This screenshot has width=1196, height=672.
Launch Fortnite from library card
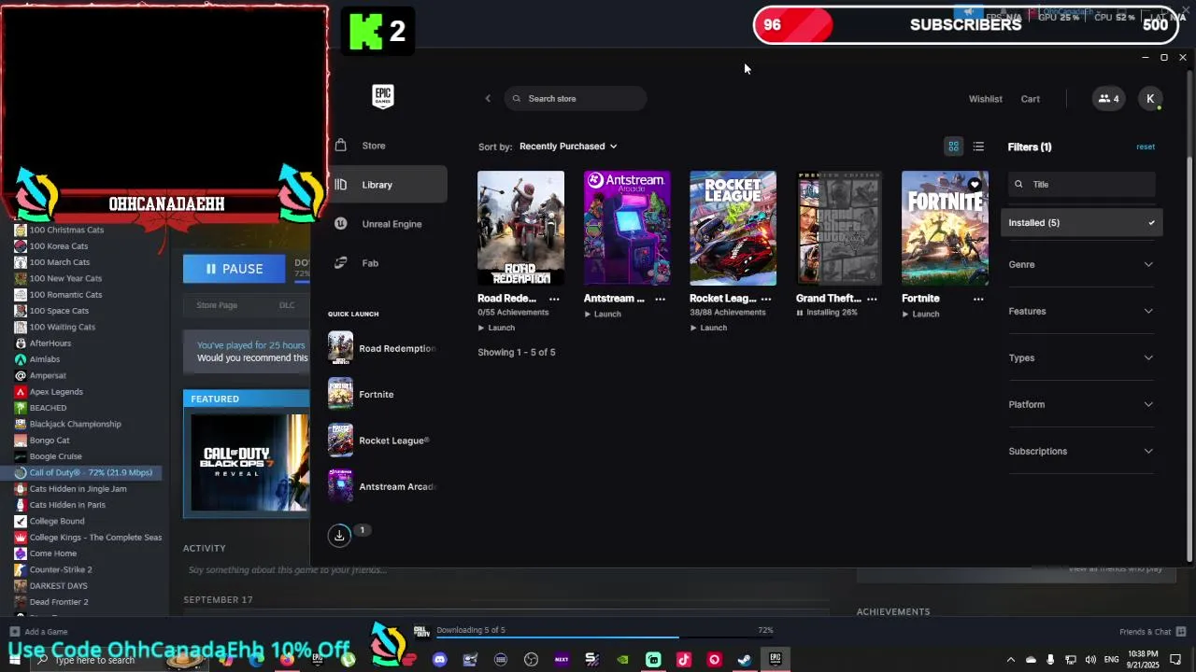point(920,314)
